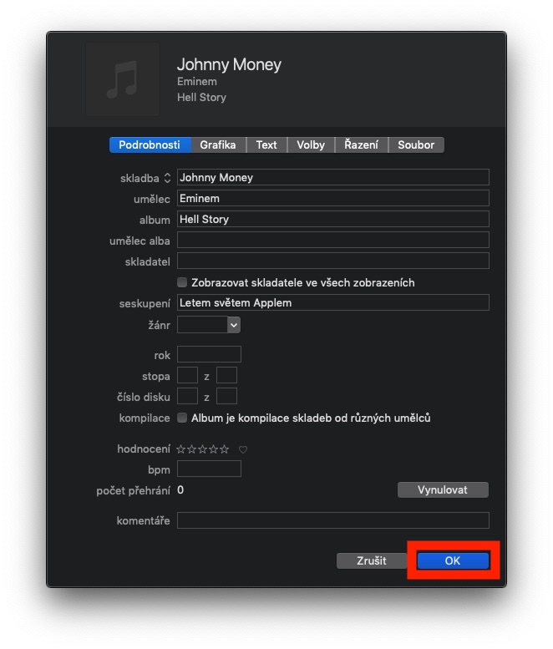Screen dimensions: 553x649
Task: Switch to the Podrobnosti tab
Action: 150,145
